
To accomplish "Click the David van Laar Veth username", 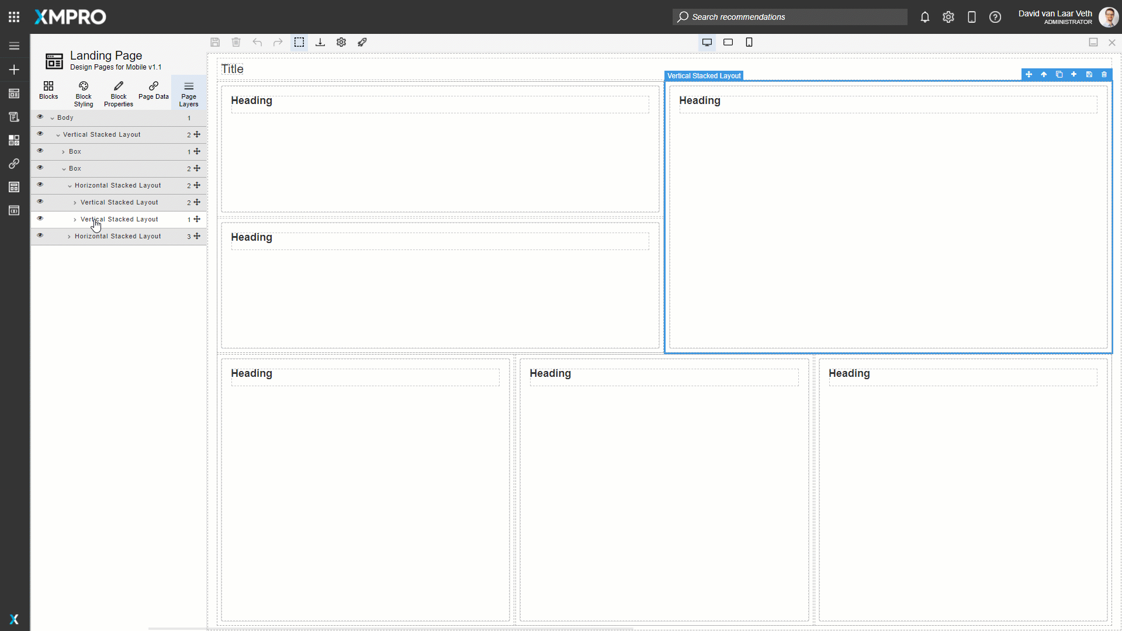I will click(x=1055, y=13).
